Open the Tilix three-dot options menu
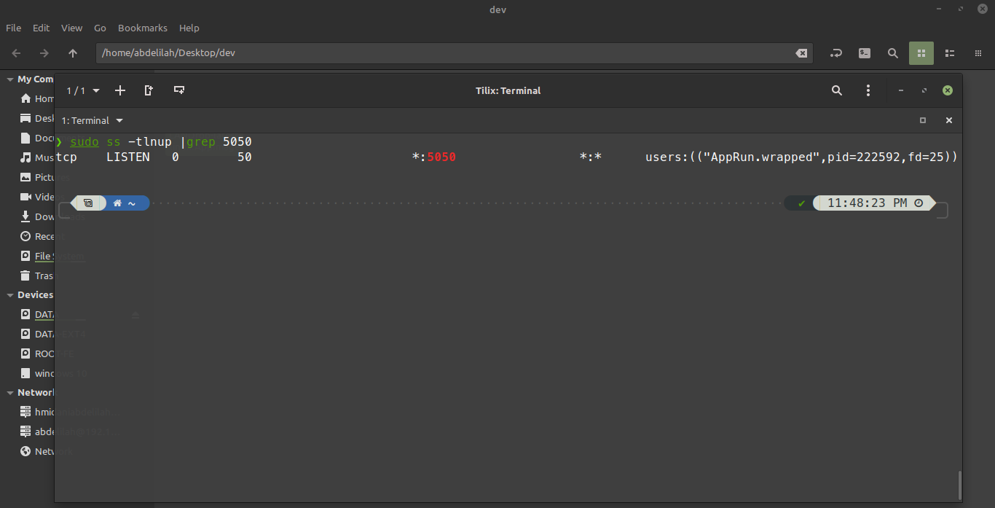Image resolution: width=995 pixels, height=508 pixels. click(868, 90)
